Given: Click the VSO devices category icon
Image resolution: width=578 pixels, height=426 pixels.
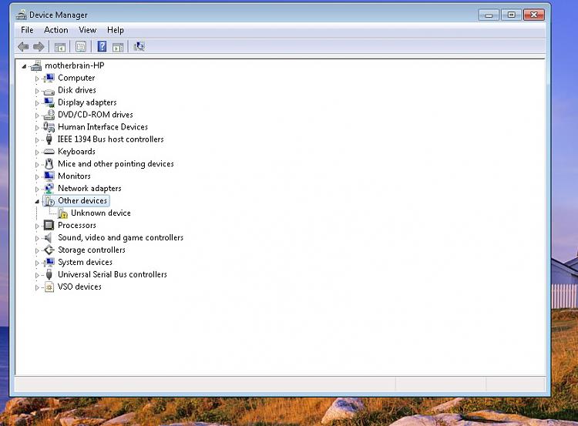Looking at the screenshot, I should tap(49, 287).
